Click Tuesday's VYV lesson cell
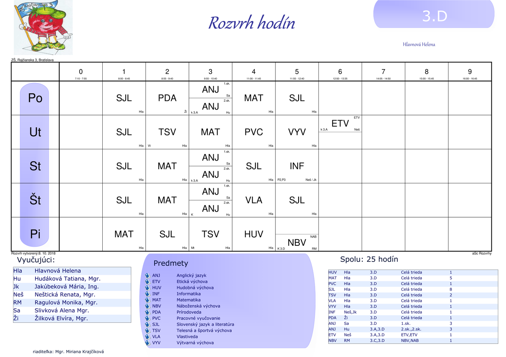The image size is (506, 357). 297,132
